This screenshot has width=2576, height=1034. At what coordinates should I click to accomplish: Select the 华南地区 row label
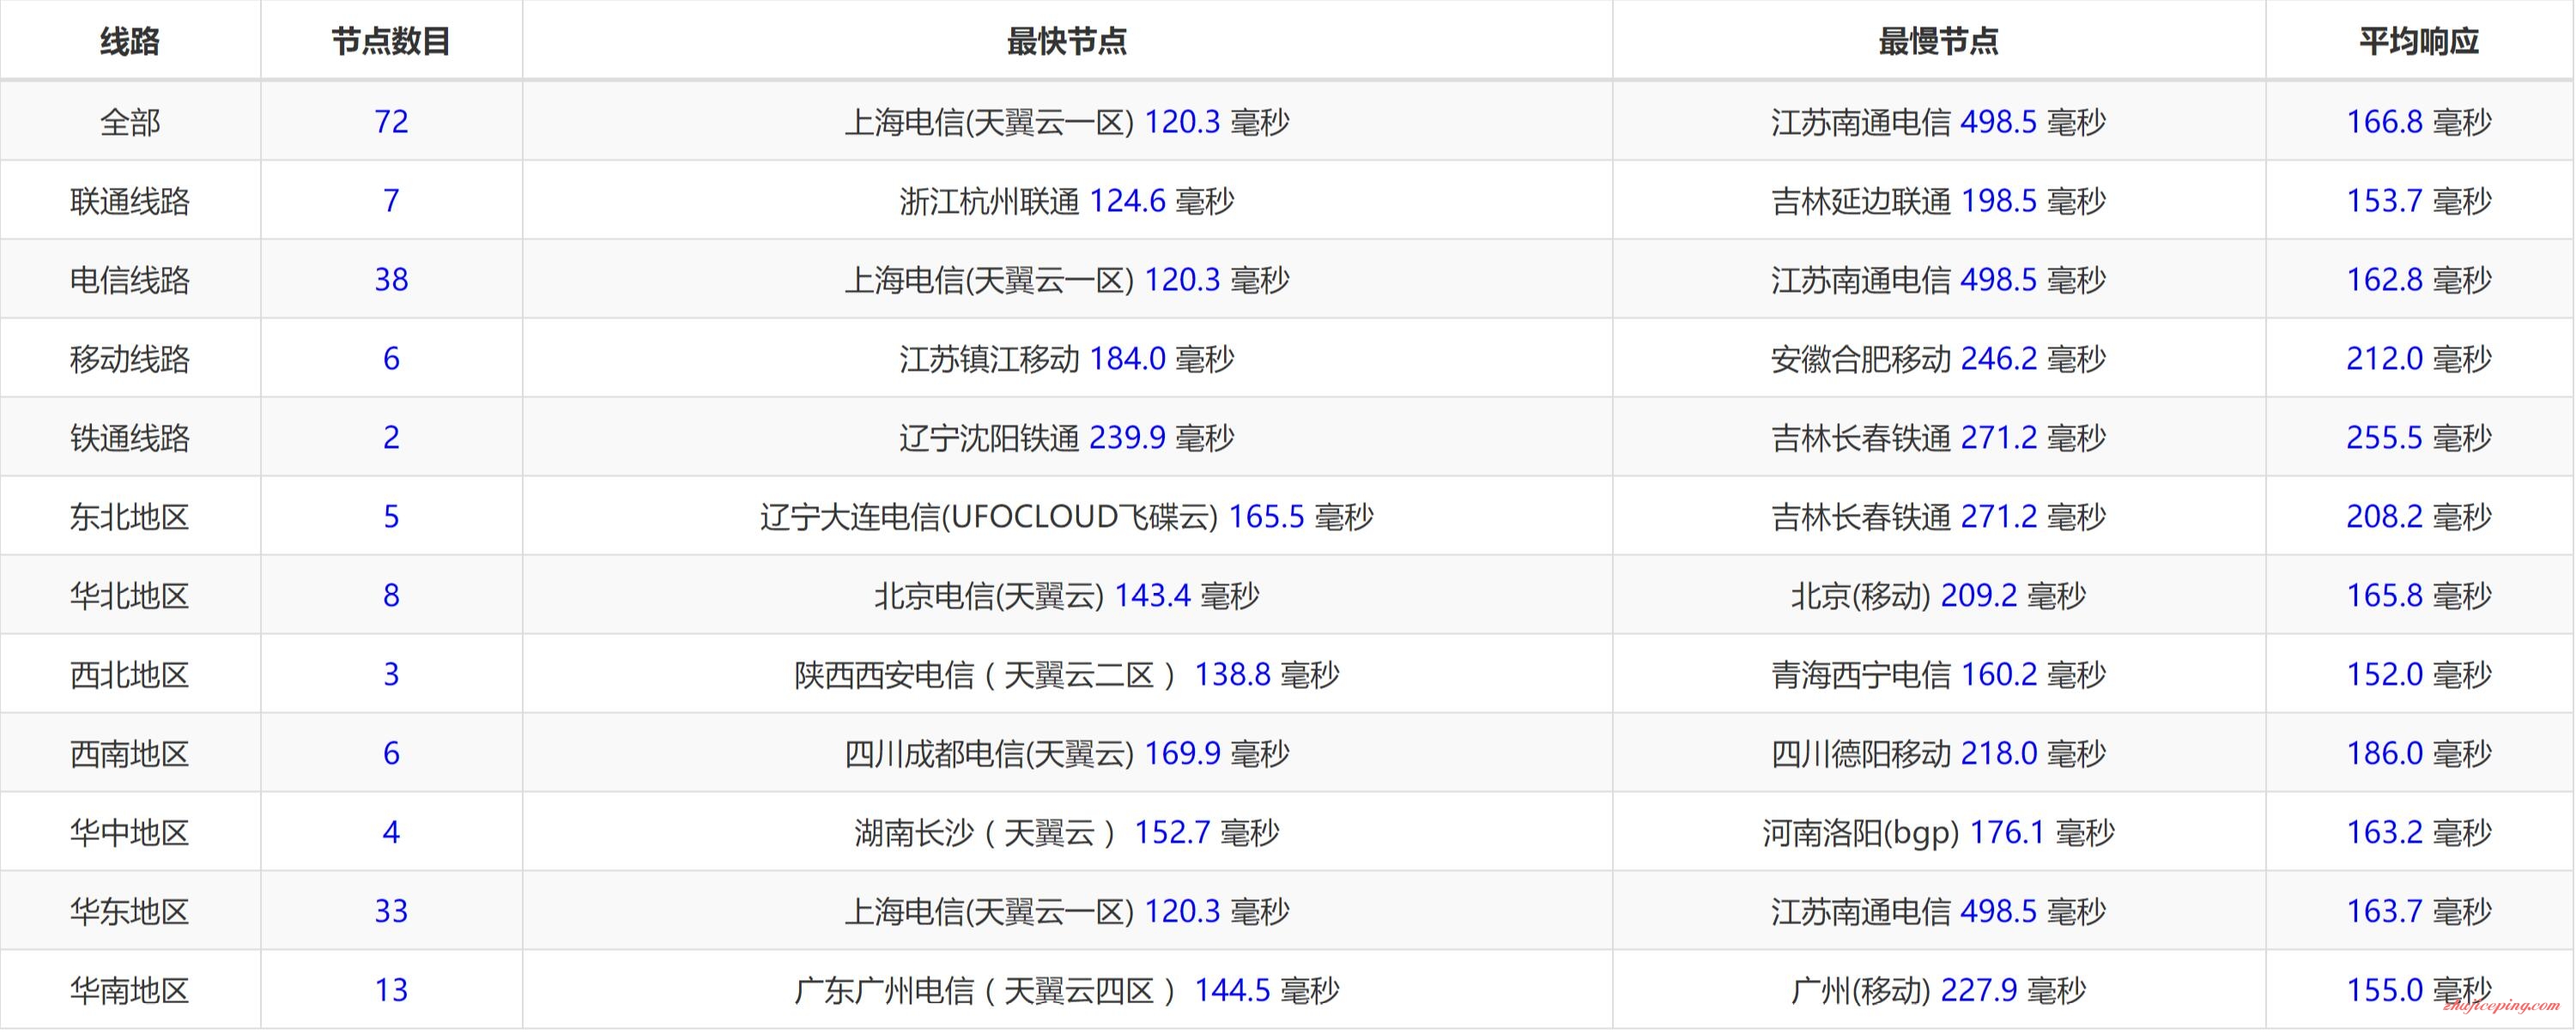pyautogui.click(x=130, y=991)
